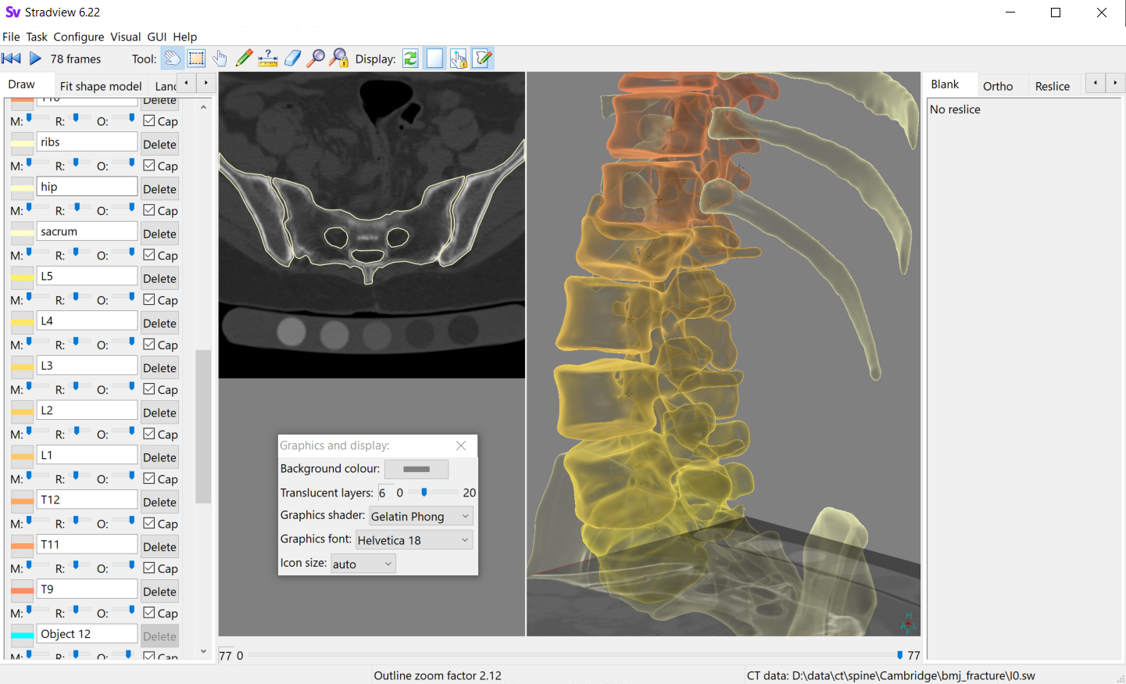The width and height of the screenshot is (1126, 684).
Task: Click the Object 12 cyan colour swatch
Action: 22,635
